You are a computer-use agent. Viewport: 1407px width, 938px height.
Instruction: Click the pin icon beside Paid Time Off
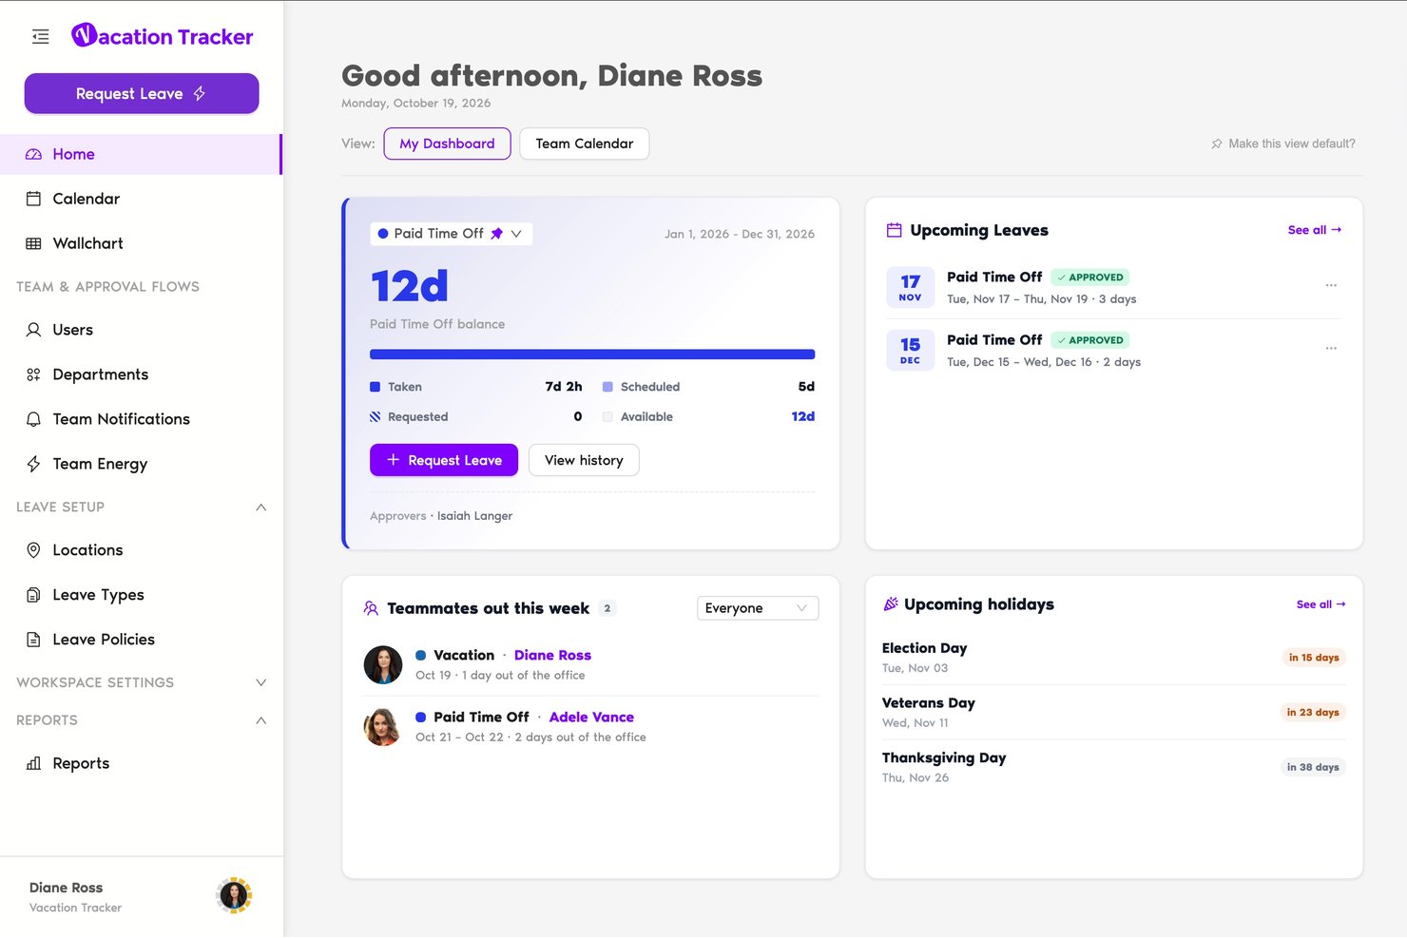(496, 234)
